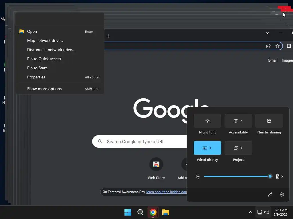Click the learn about the hidden dangers link
The width and height of the screenshot is (293, 219).
[x=167, y=192]
